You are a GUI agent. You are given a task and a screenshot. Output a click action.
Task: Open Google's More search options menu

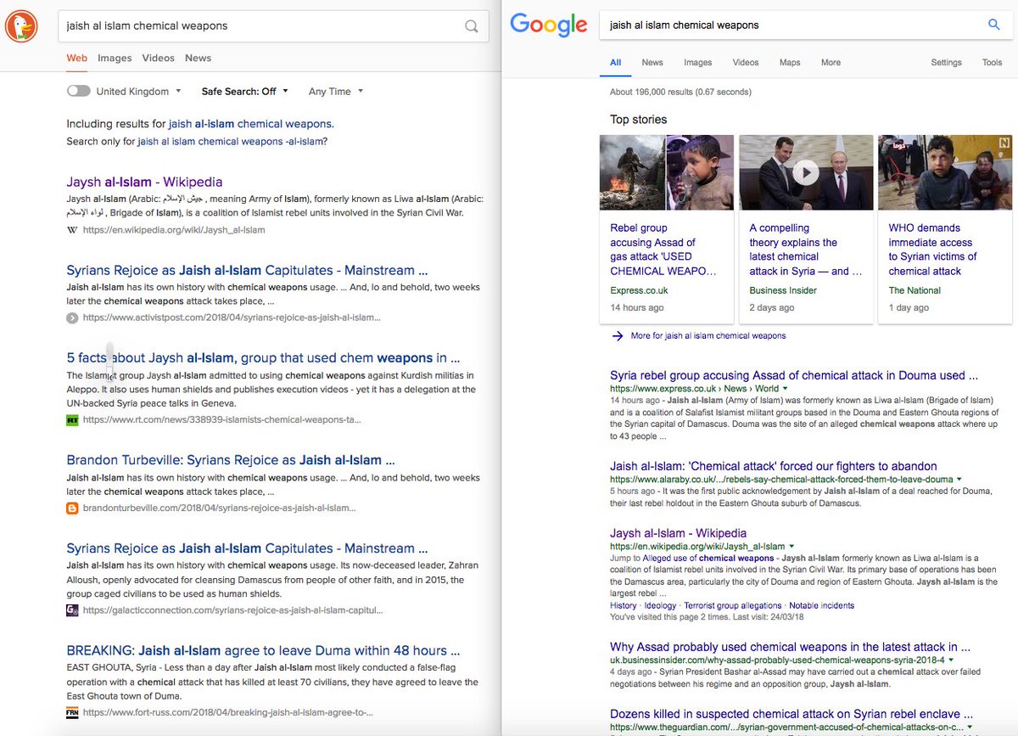tap(831, 63)
